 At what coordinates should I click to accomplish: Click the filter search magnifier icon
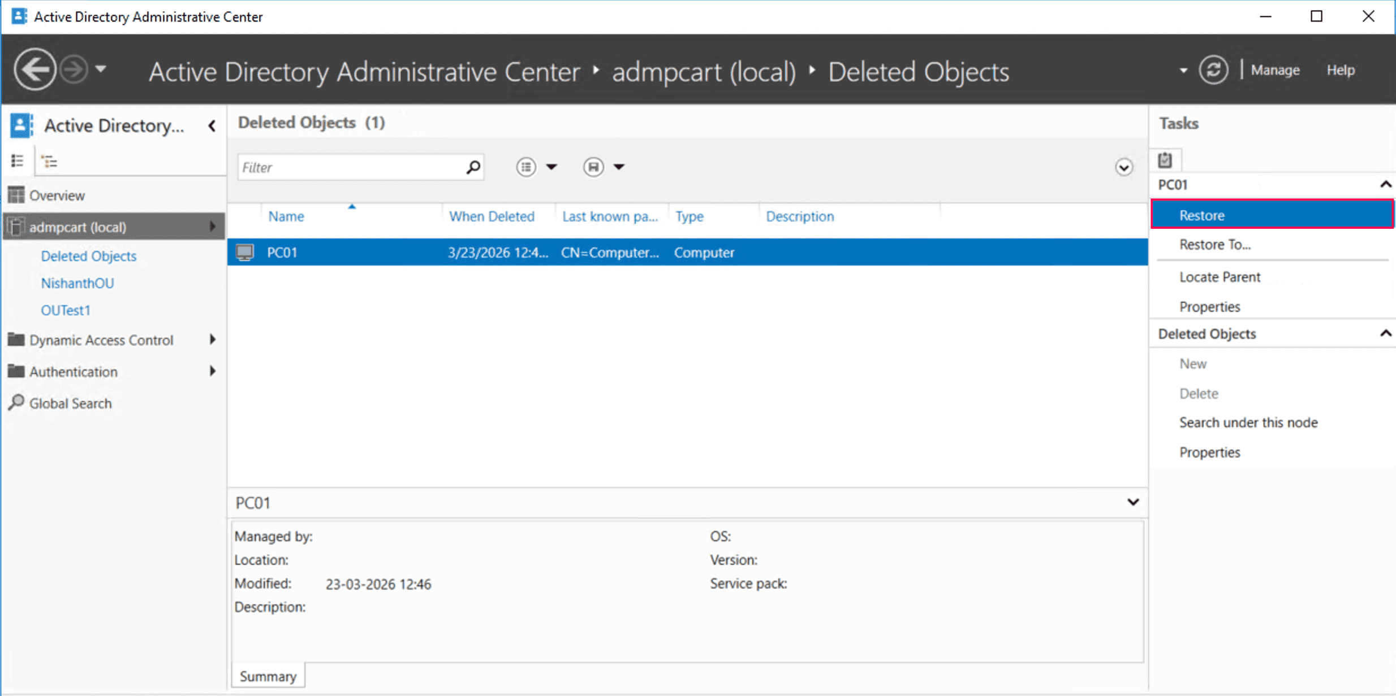pyautogui.click(x=473, y=167)
